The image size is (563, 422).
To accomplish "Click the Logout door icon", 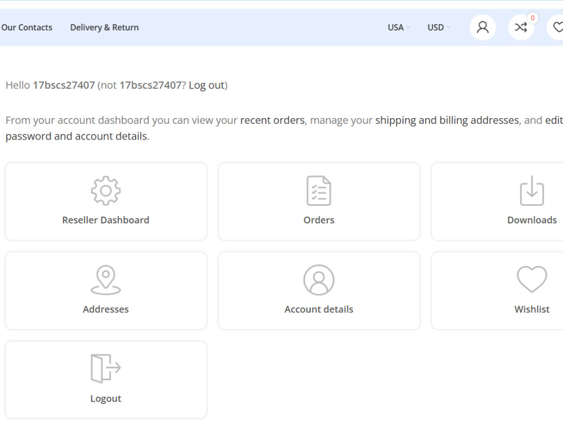I will tap(106, 369).
